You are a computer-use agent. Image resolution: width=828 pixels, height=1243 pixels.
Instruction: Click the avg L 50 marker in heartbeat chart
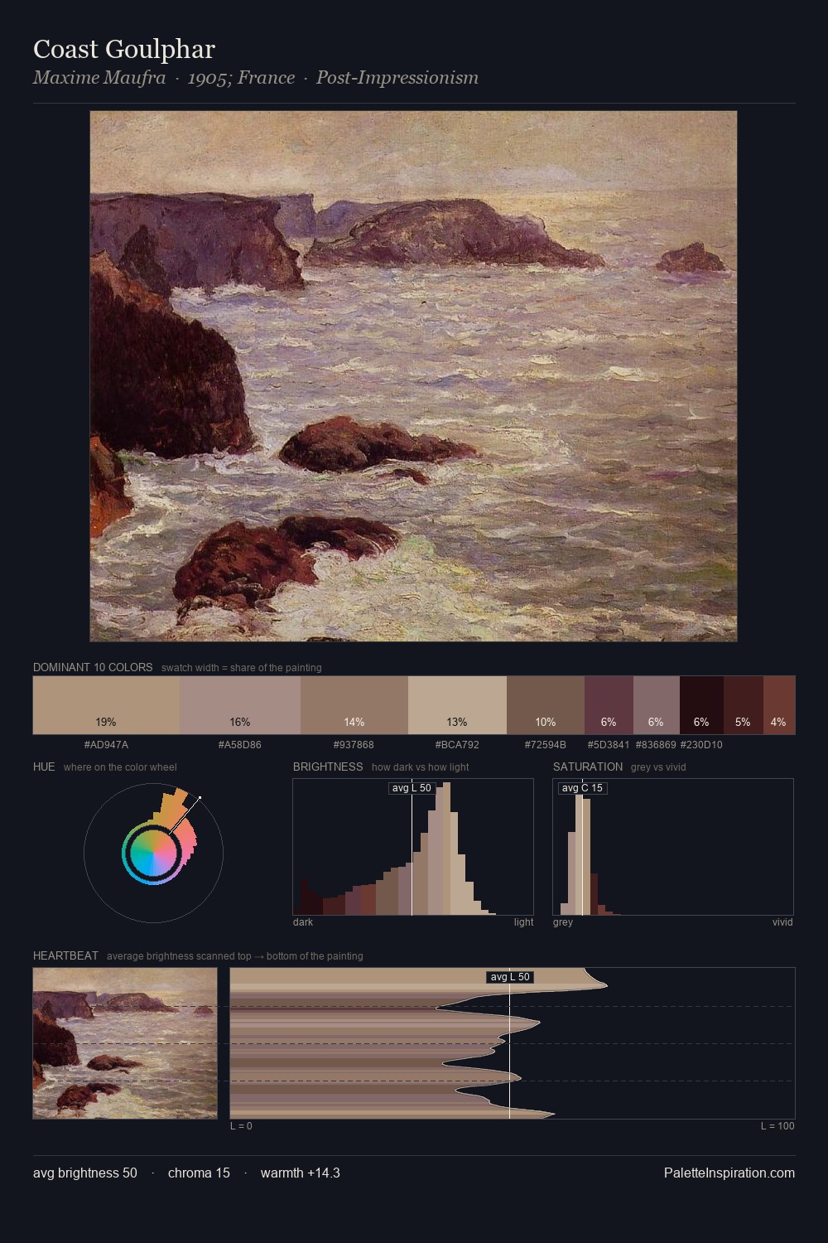pos(510,977)
